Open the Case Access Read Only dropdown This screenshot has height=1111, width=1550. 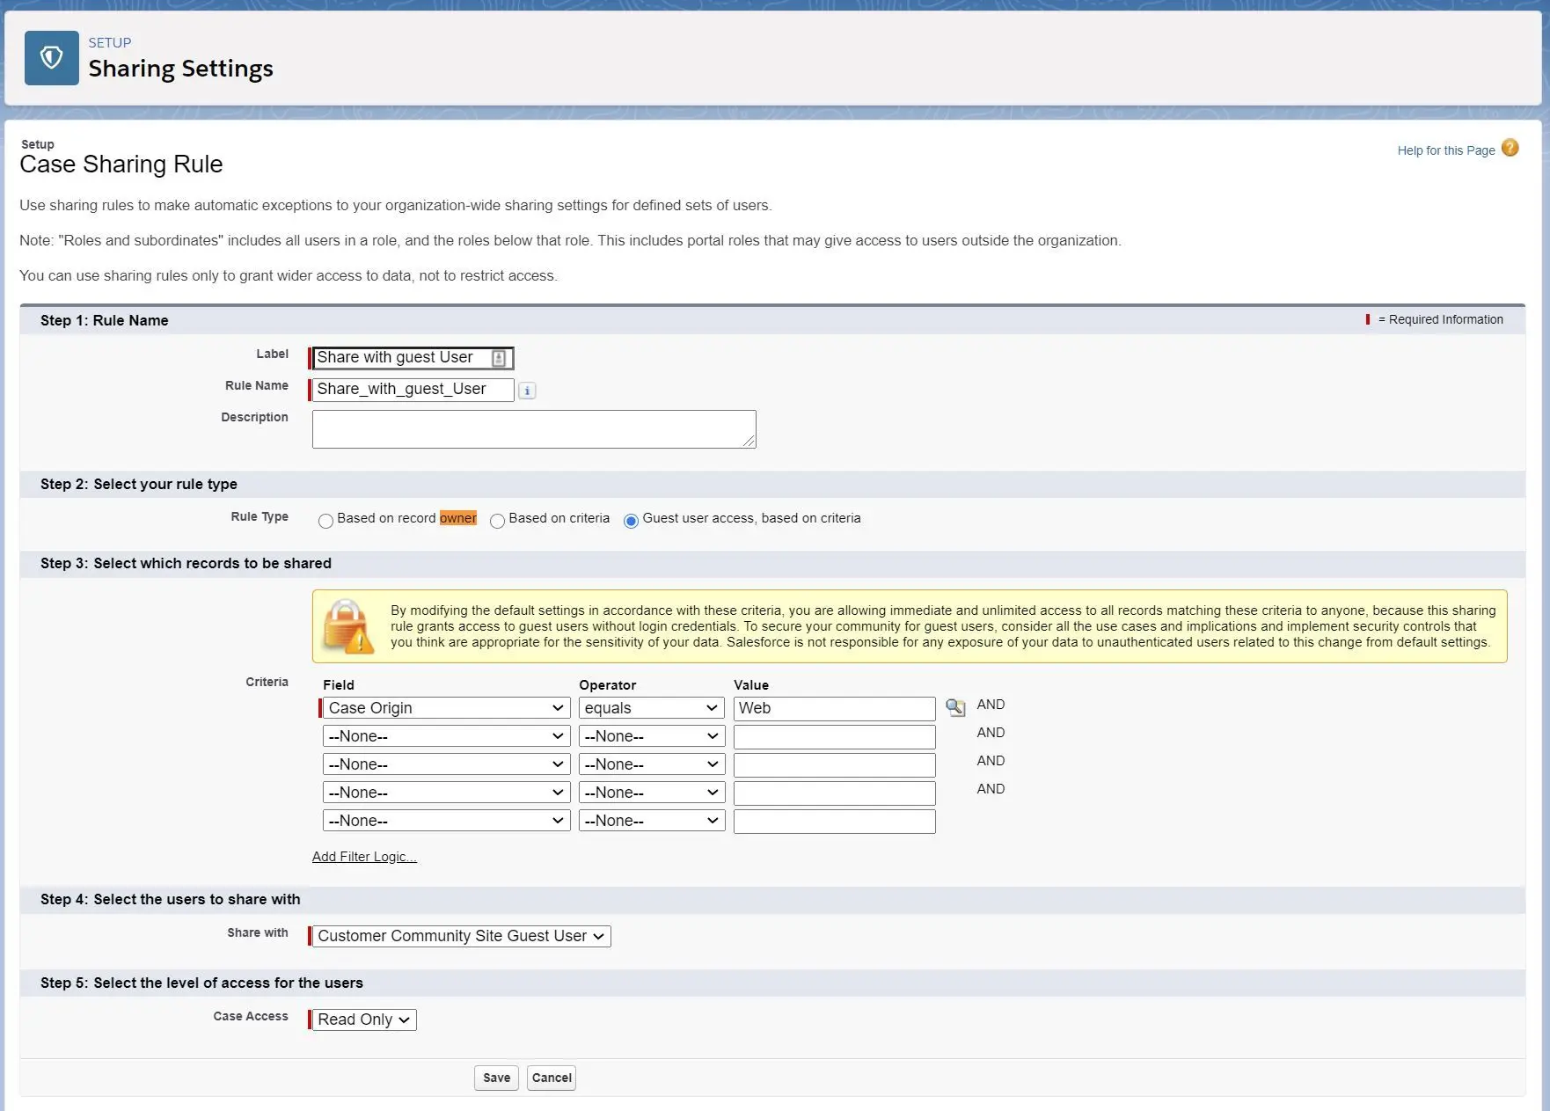coord(364,1020)
